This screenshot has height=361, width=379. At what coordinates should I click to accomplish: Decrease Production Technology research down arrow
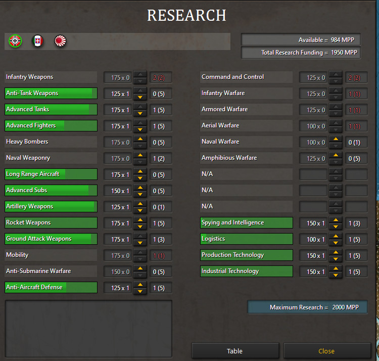tap(336, 259)
